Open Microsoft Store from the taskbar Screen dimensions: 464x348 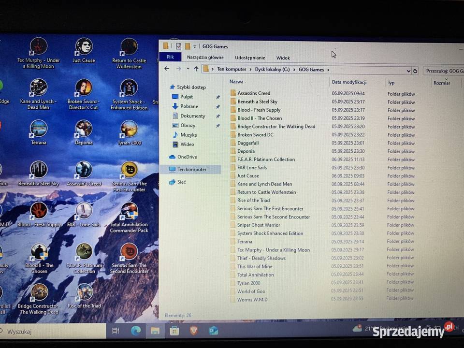coord(174,331)
